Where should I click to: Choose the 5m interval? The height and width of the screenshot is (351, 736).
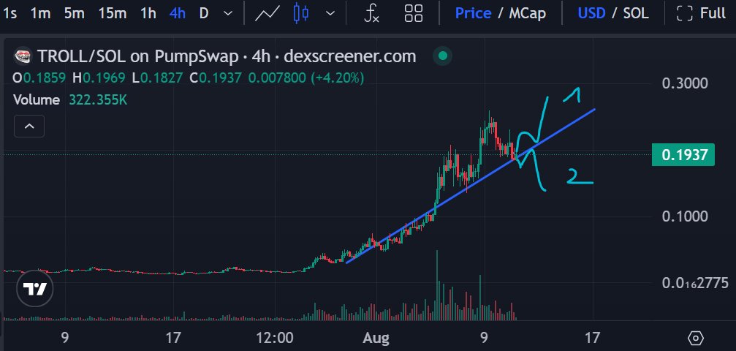(74, 13)
